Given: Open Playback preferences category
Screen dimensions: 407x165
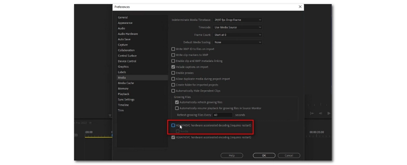Looking at the screenshot, I should [x=124, y=94].
